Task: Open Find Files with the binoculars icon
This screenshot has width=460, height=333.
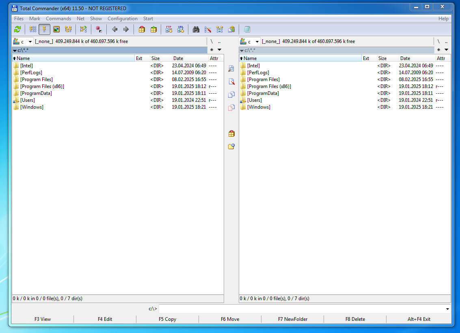Action: point(196,29)
